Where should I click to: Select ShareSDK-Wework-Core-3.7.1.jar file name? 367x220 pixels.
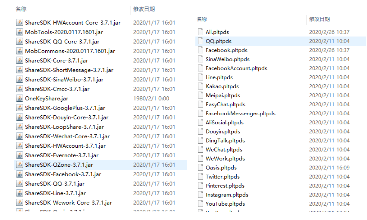[x=68, y=203]
